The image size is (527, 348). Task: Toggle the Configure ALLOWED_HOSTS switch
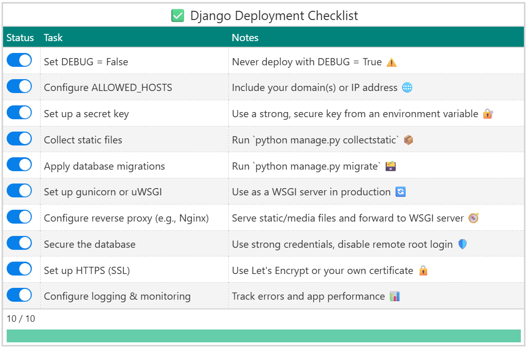19,86
